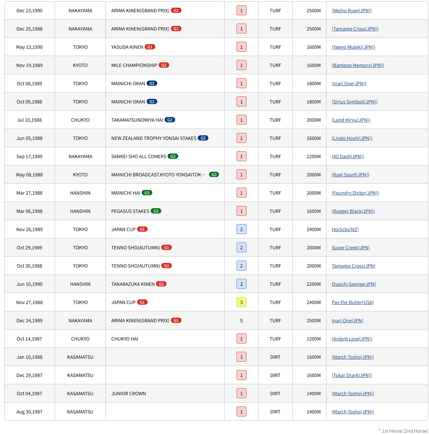Click 2nd place badge in Takarazuka Kinen row
The image size is (429, 435).
coord(242,284)
